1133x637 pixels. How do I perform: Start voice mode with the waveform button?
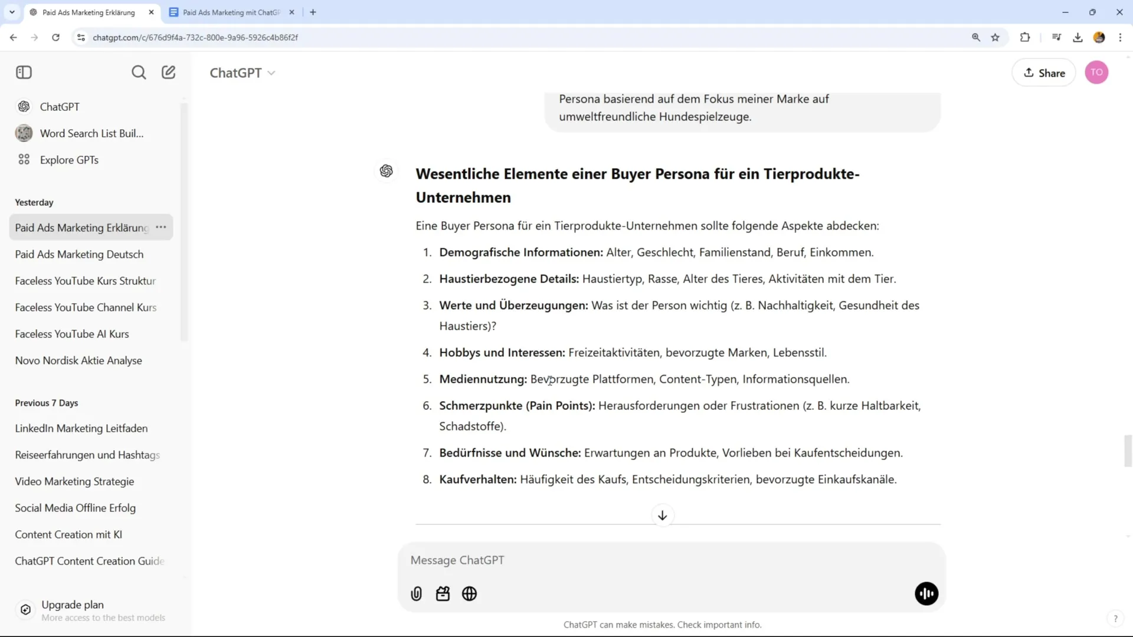tap(926, 594)
